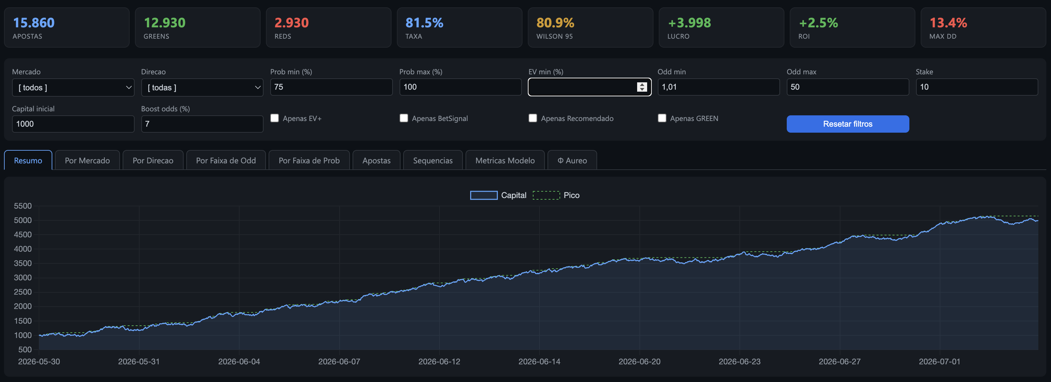The height and width of the screenshot is (382, 1051).
Task: Click the +3.998 Lucro card
Action: [721, 27]
